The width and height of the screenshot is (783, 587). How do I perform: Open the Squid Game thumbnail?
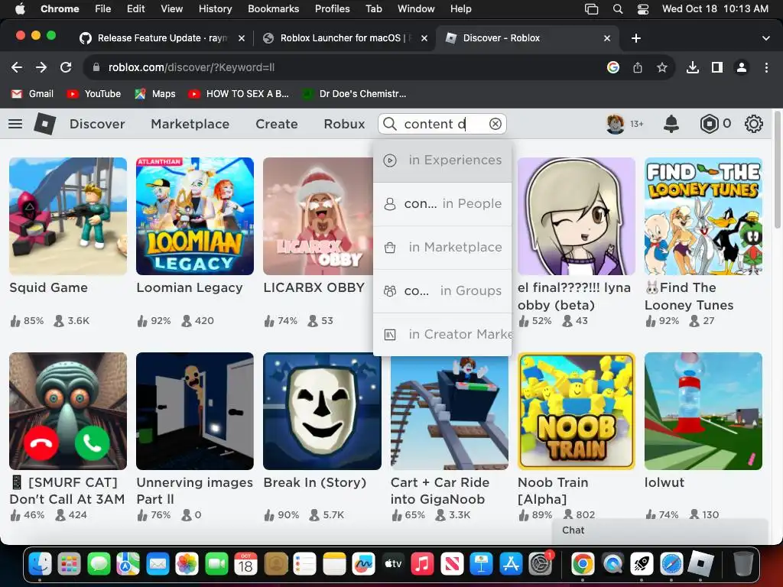pyautogui.click(x=68, y=216)
